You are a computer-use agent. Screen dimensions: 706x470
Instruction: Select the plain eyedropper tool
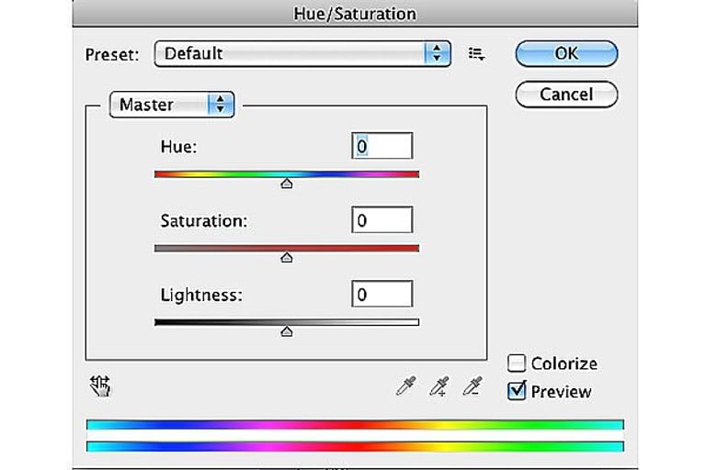click(x=405, y=386)
